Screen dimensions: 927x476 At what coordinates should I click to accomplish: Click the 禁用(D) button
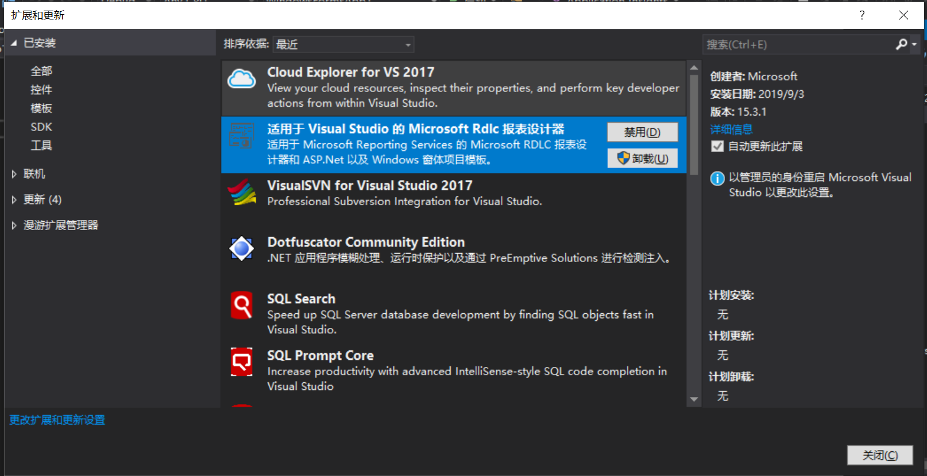click(642, 132)
